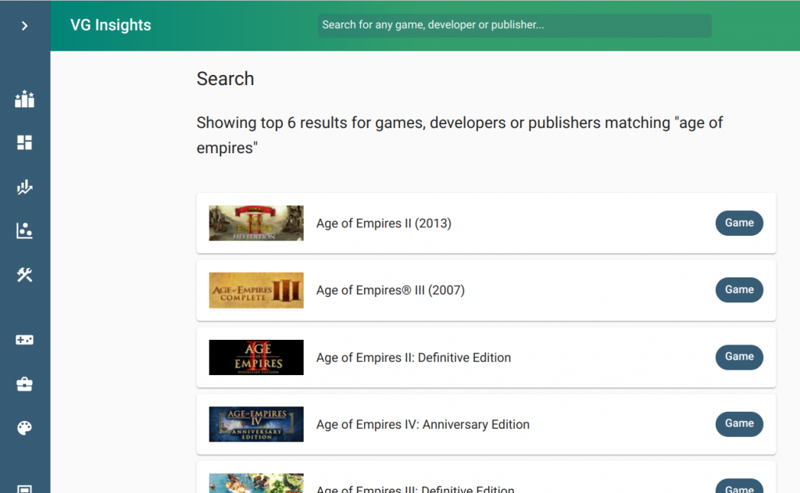The width and height of the screenshot is (800, 493).
Task: Click the AoE II: Definitive Edition thumbnail
Action: 256,357
